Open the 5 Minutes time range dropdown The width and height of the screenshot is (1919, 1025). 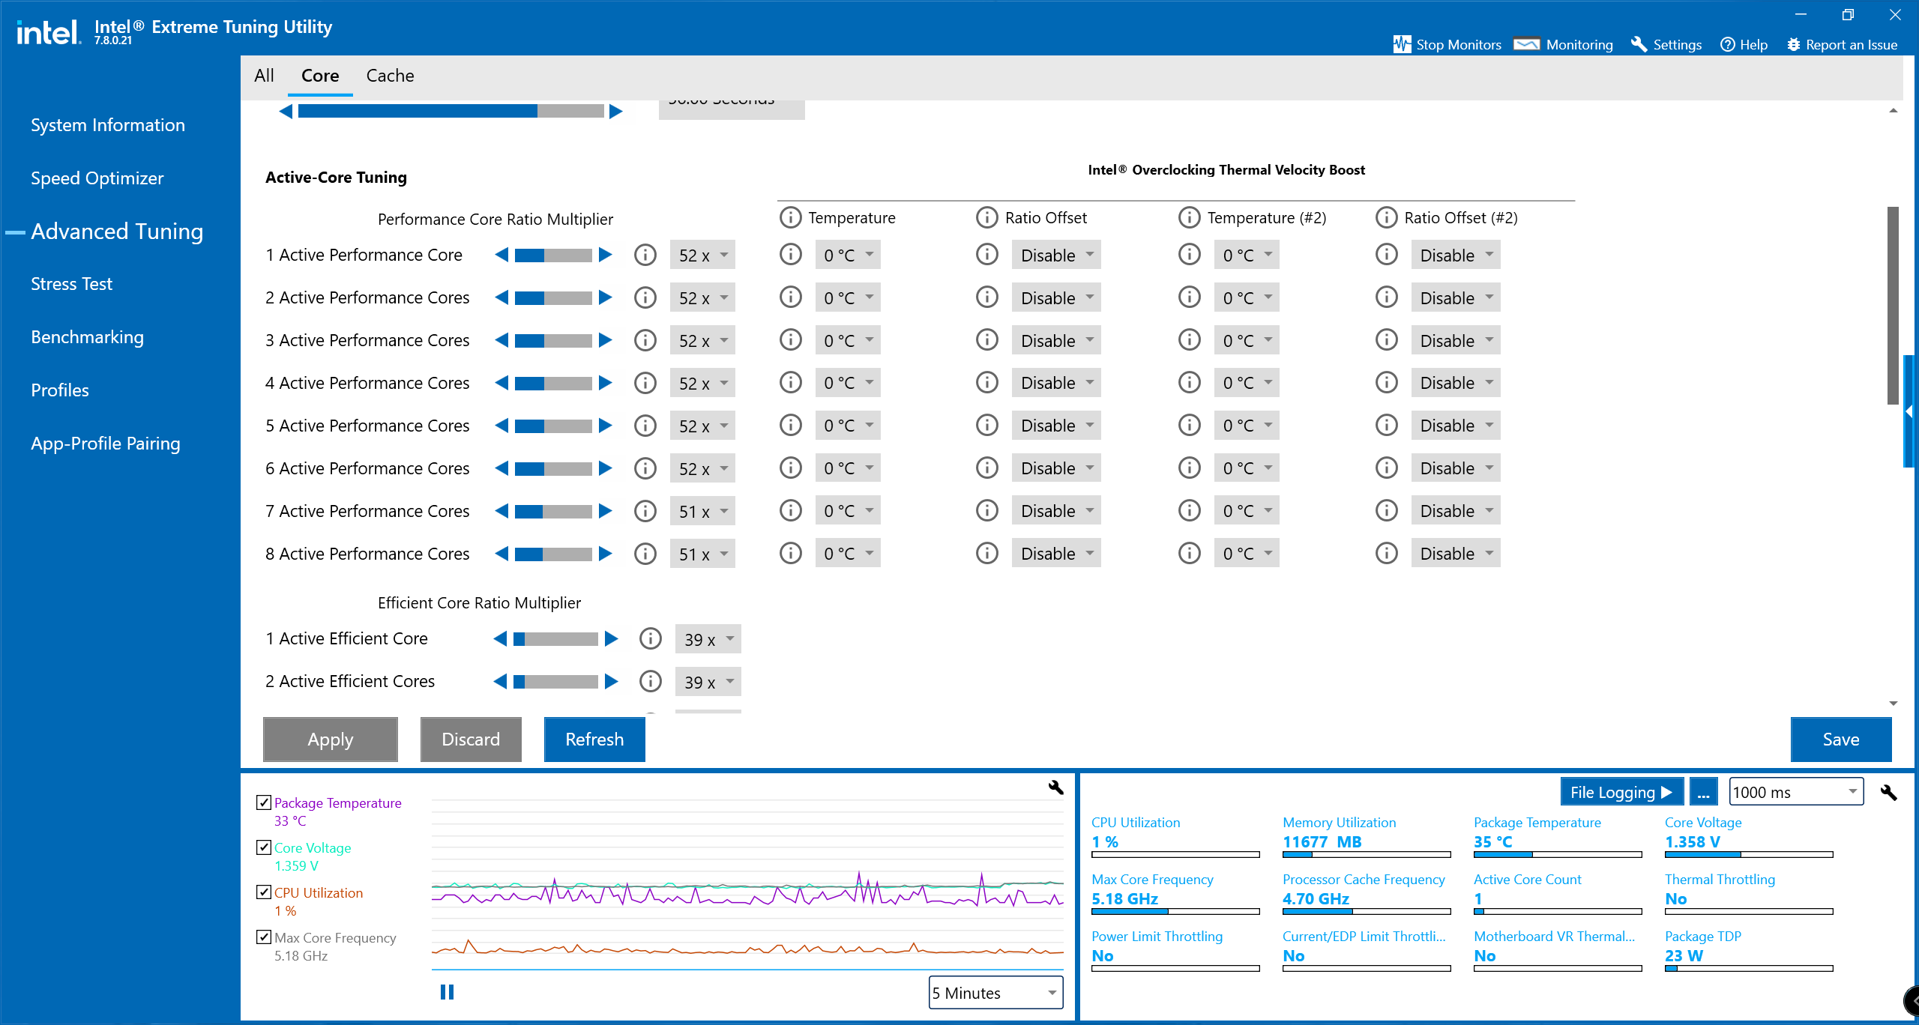click(995, 993)
